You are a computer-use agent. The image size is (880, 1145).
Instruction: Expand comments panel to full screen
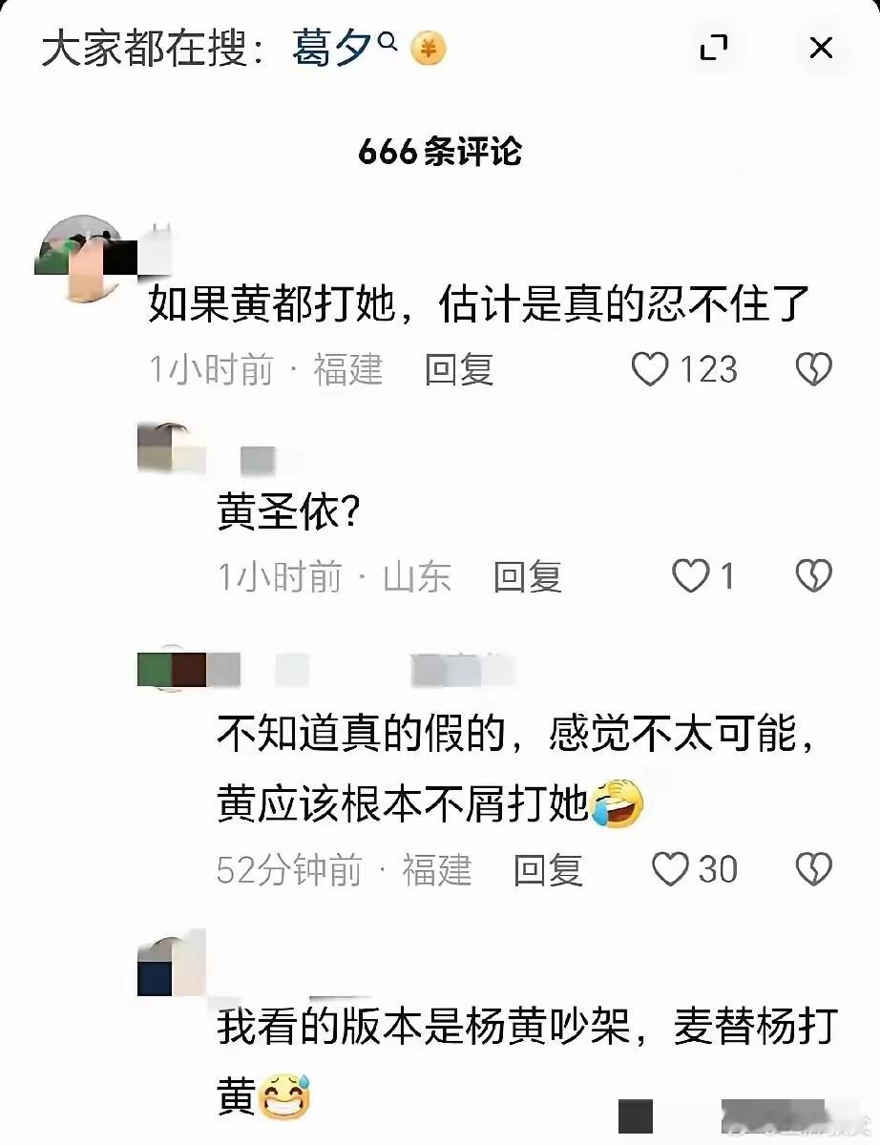click(x=714, y=49)
